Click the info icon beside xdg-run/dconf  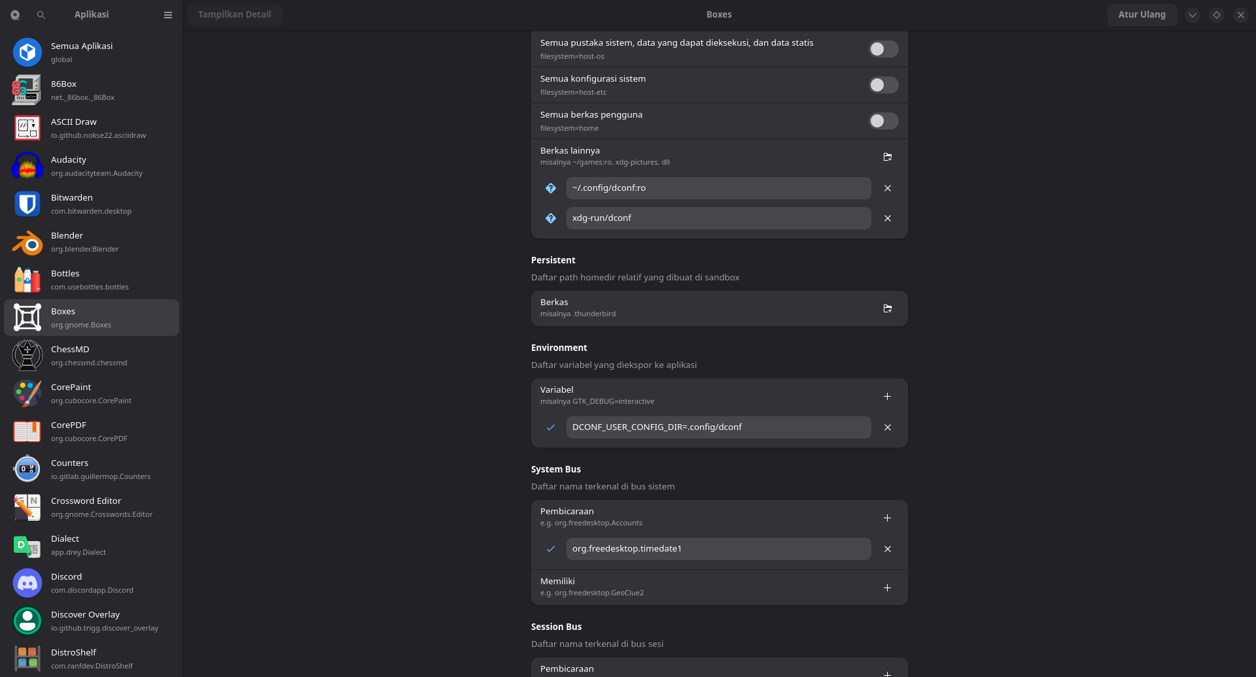click(551, 218)
